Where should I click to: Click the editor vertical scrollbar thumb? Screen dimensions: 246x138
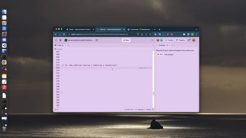[153, 93]
